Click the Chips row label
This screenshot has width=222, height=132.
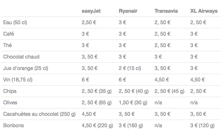click(x=10, y=91)
